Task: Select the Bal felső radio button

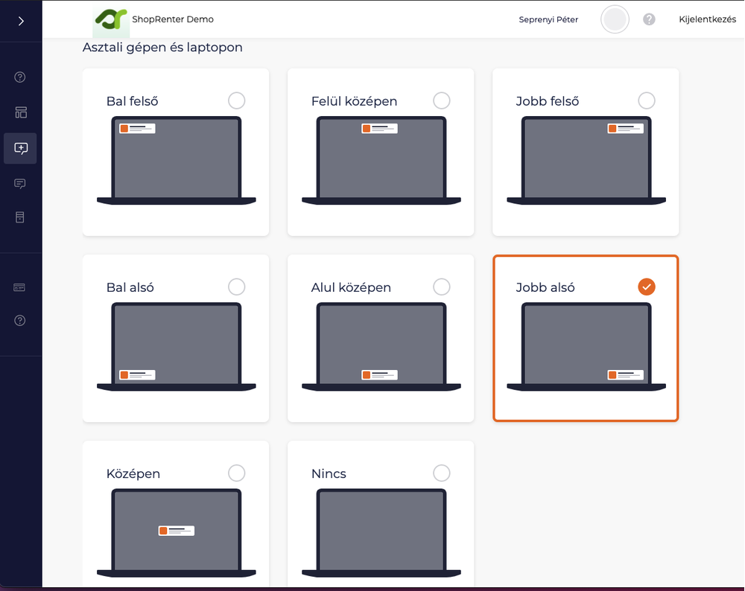Action: click(236, 100)
